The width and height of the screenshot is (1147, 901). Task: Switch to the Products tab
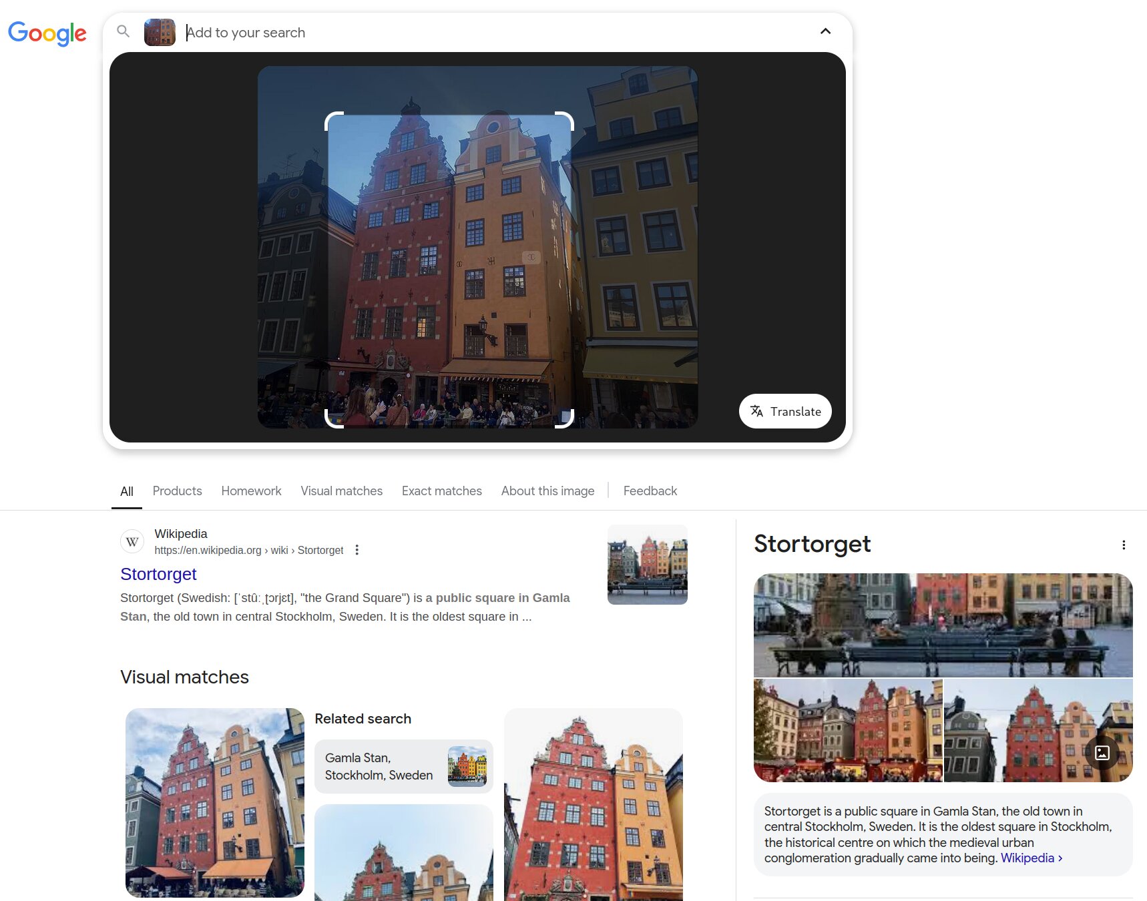pos(177,491)
